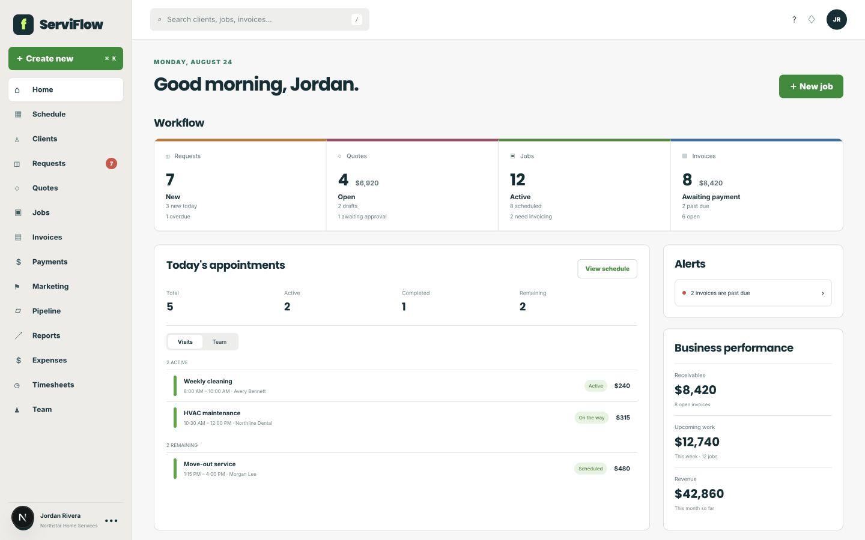Open the Quotes workflow card
The height and width of the screenshot is (540, 865).
(x=412, y=185)
